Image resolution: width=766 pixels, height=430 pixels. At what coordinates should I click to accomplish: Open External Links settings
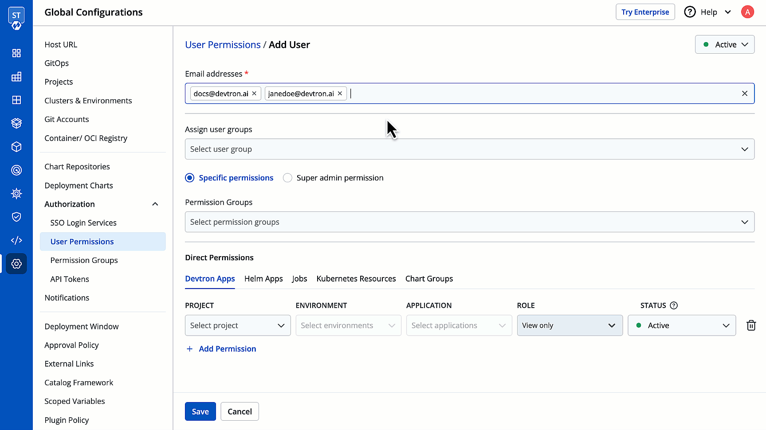pos(69,364)
